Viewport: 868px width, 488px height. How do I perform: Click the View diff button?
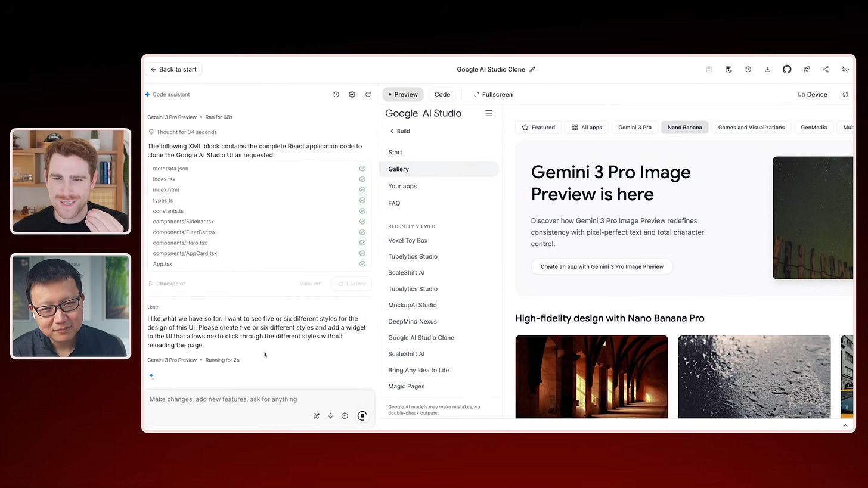(311, 284)
